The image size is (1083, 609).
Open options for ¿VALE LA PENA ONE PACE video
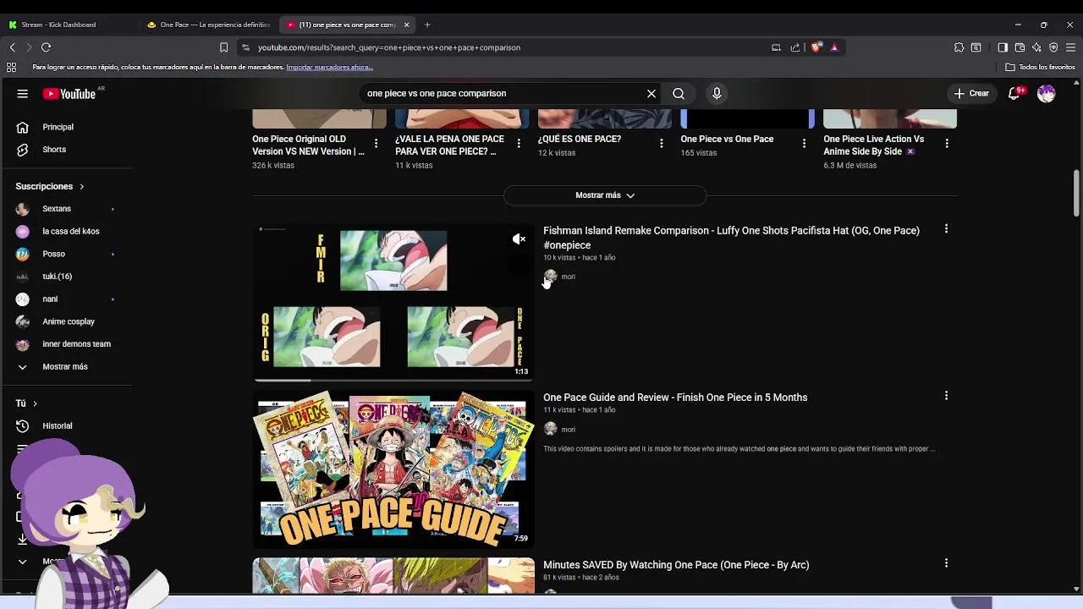tap(519, 144)
